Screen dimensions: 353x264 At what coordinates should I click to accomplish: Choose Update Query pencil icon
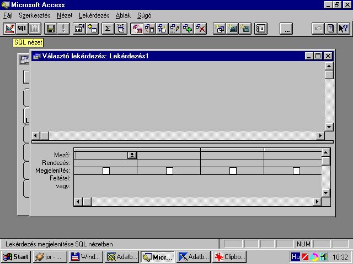click(175, 29)
